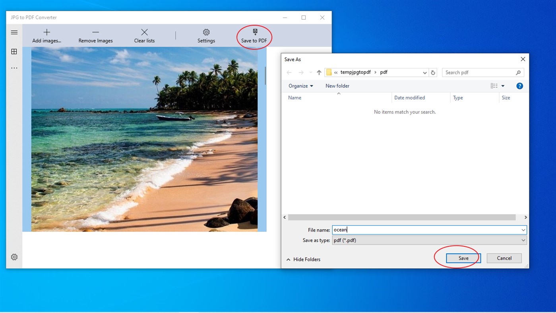
Task: Click the Clear lists X icon
Action: pos(144,32)
